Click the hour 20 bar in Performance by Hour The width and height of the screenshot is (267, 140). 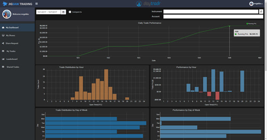(242, 81)
